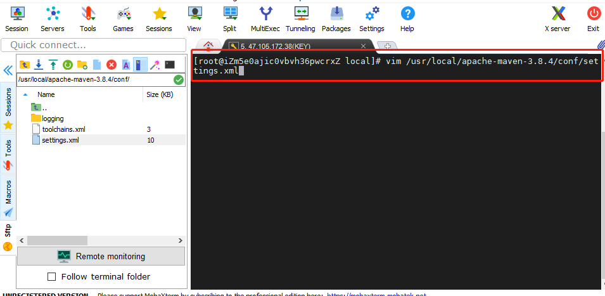Click the SFTP upload arrow icon

tap(53, 65)
